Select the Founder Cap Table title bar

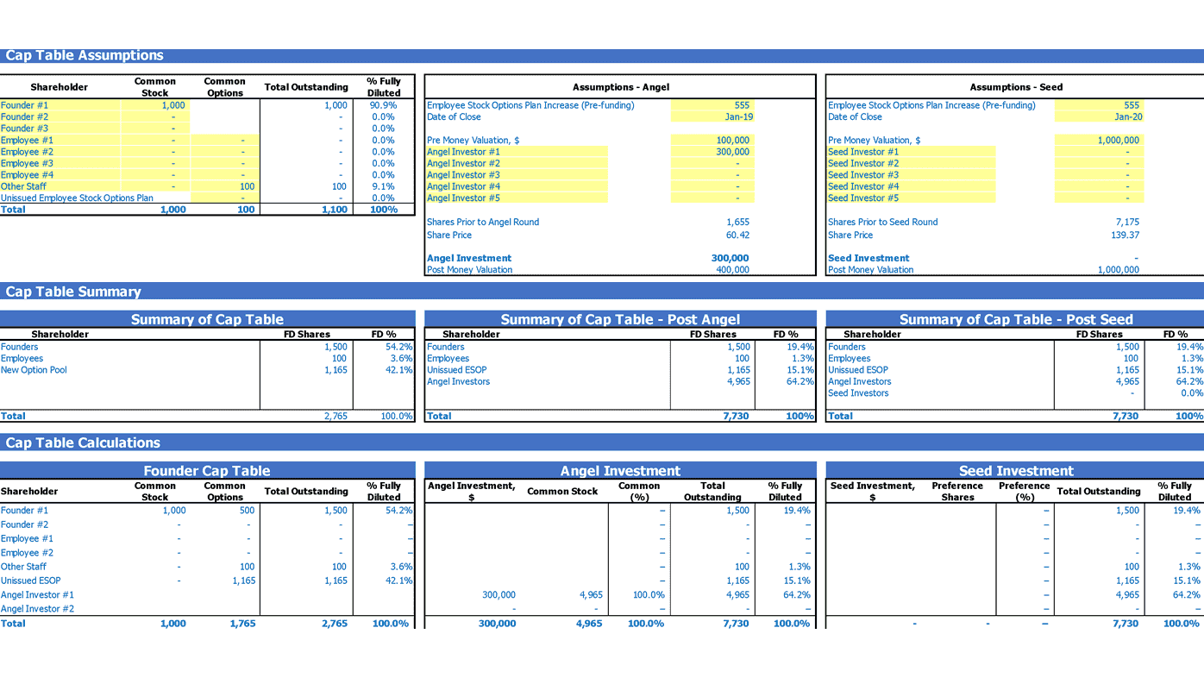click(x=207, y=471)
